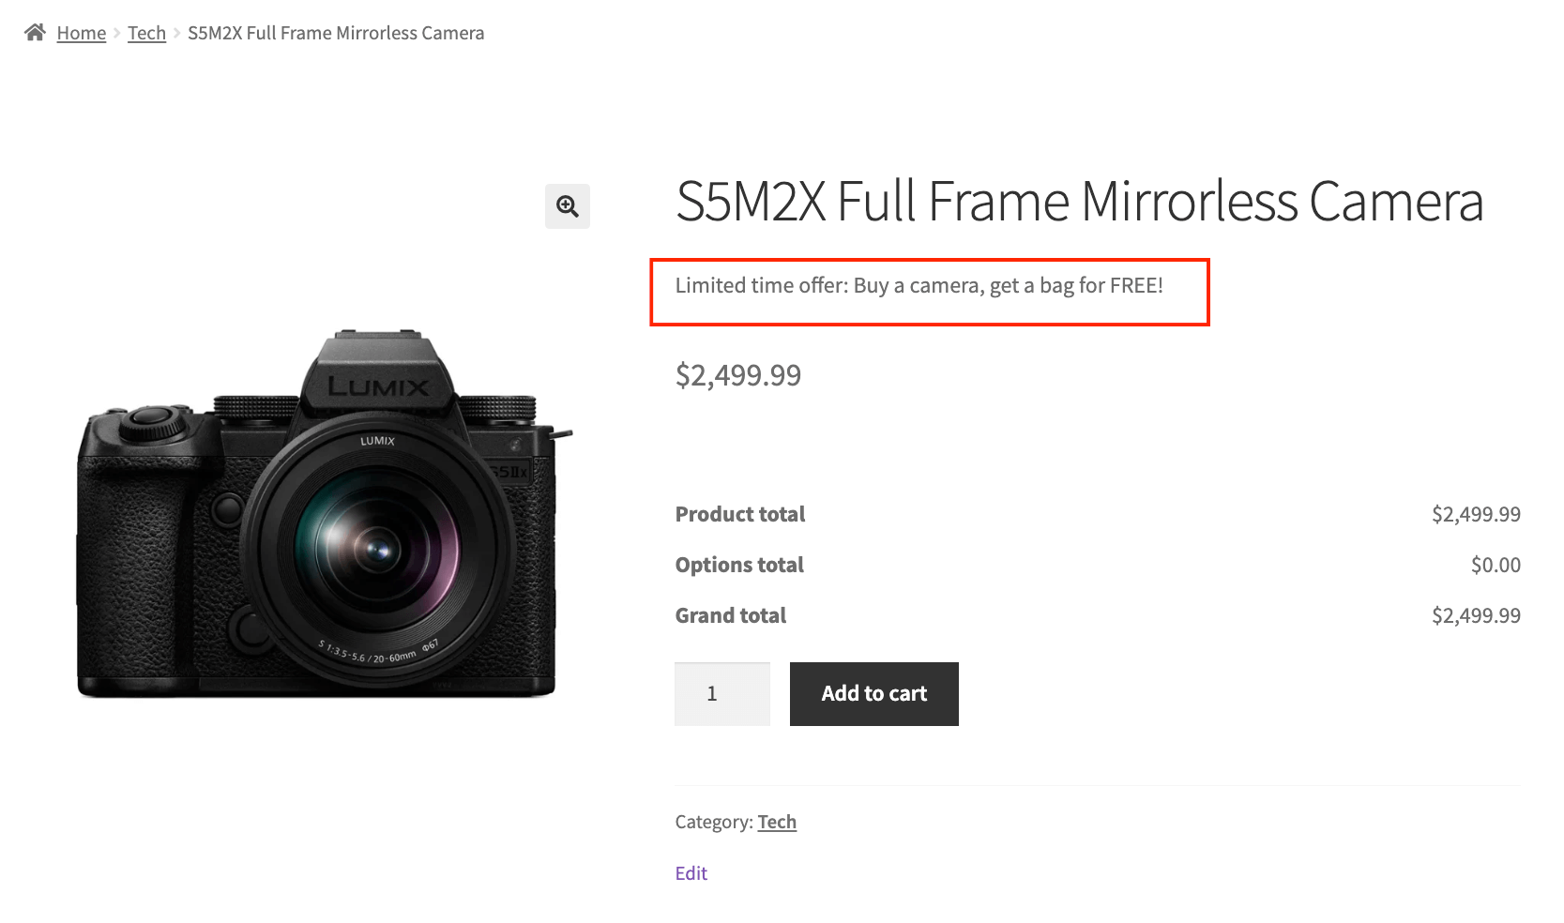Click the $0.00 options total value
The height and width of the screenshot is (923, 1564).
(1496, 565)
